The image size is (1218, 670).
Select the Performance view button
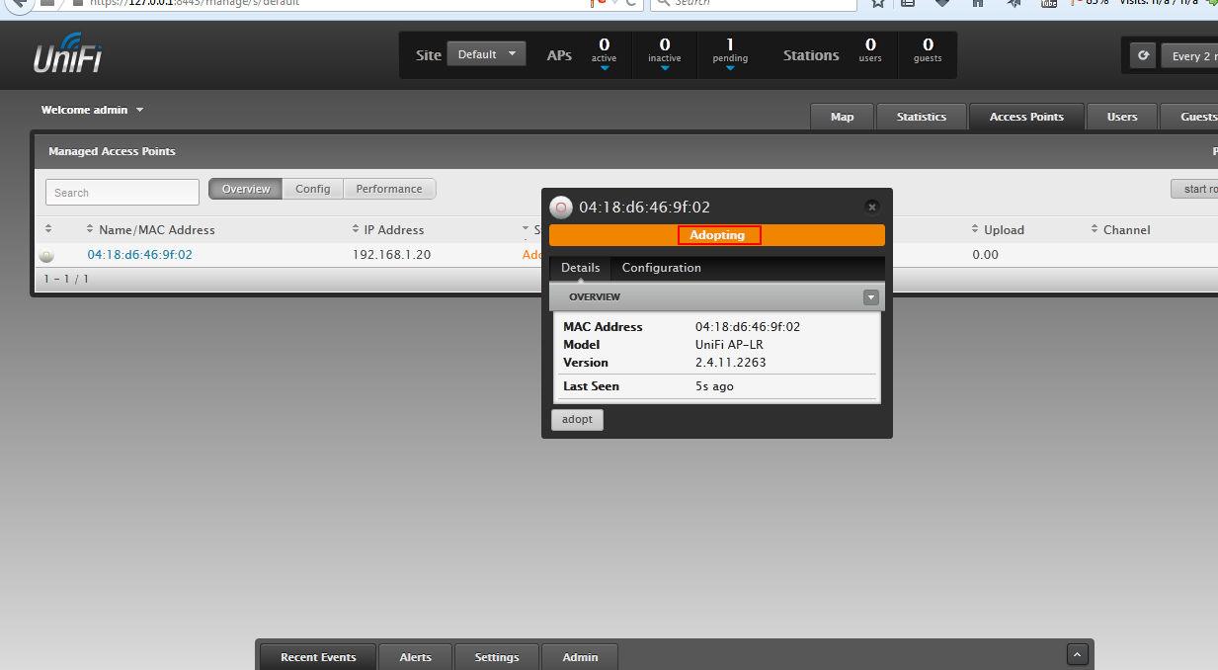point(389,189)
